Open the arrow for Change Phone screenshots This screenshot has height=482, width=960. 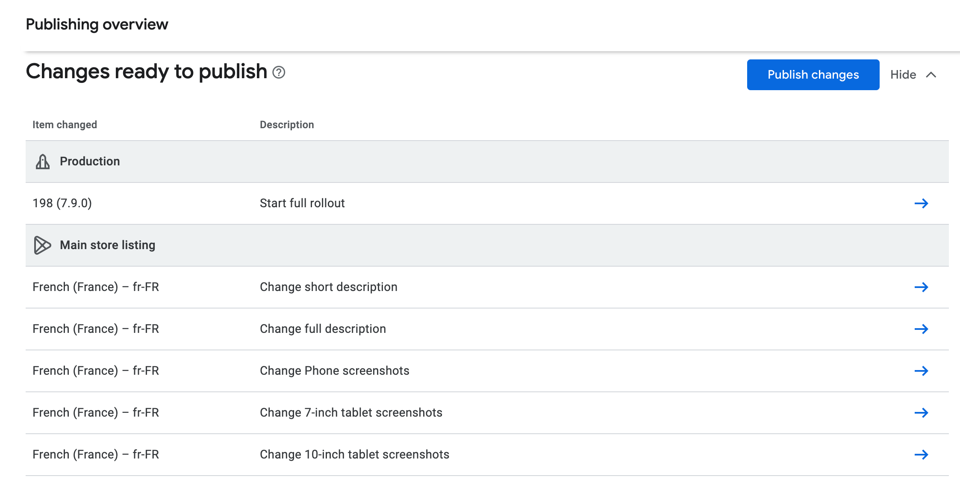[921, 371]
